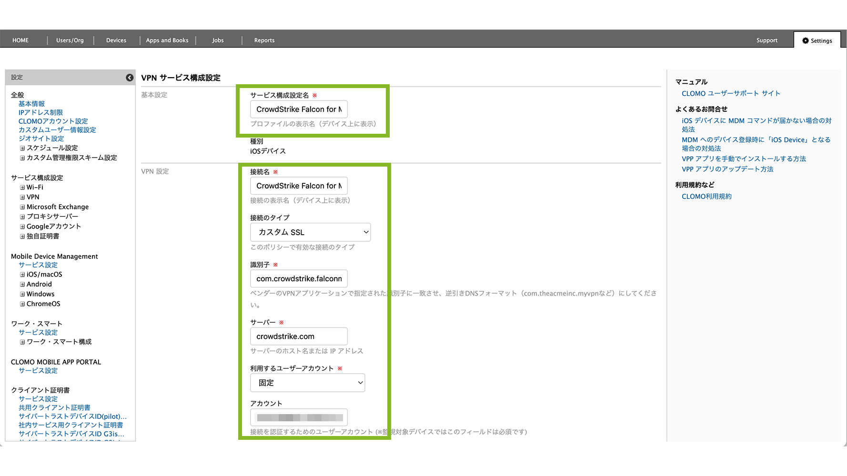Collapse the 設定 sidebar with the arrow icon
Screen dimensions: 847x476
tap(130, 78)
